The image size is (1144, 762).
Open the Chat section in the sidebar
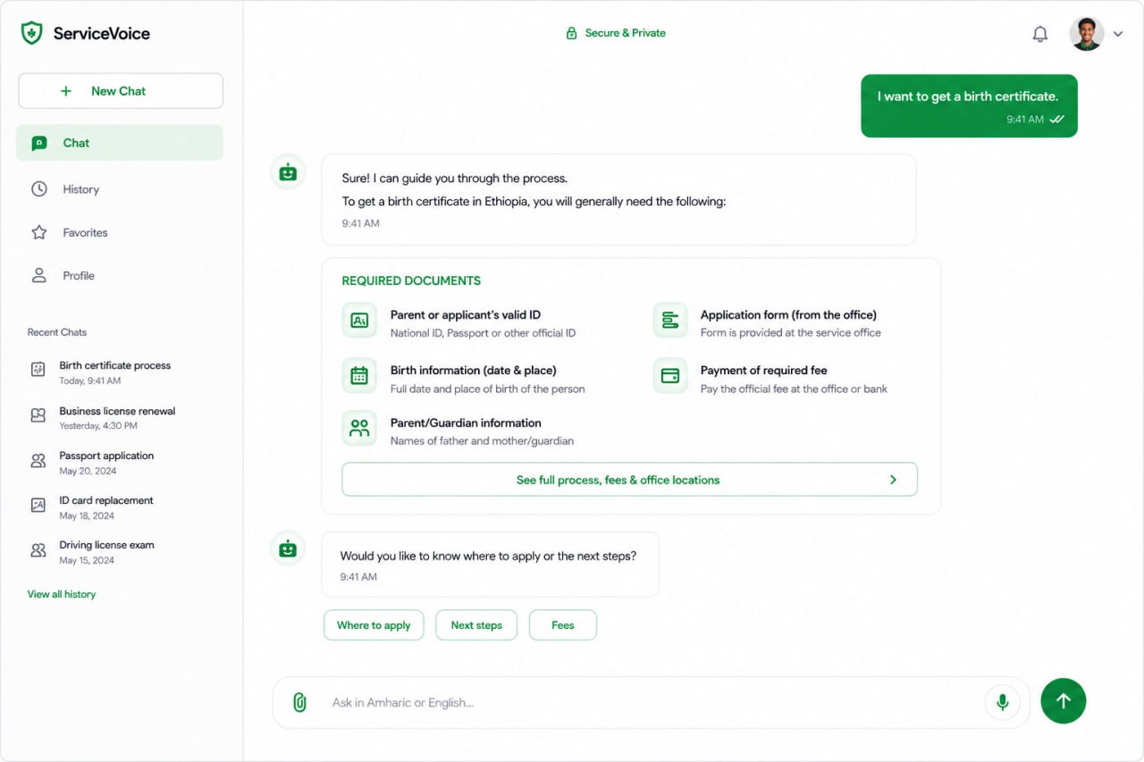pyautogui.click(x=120, y=143)
